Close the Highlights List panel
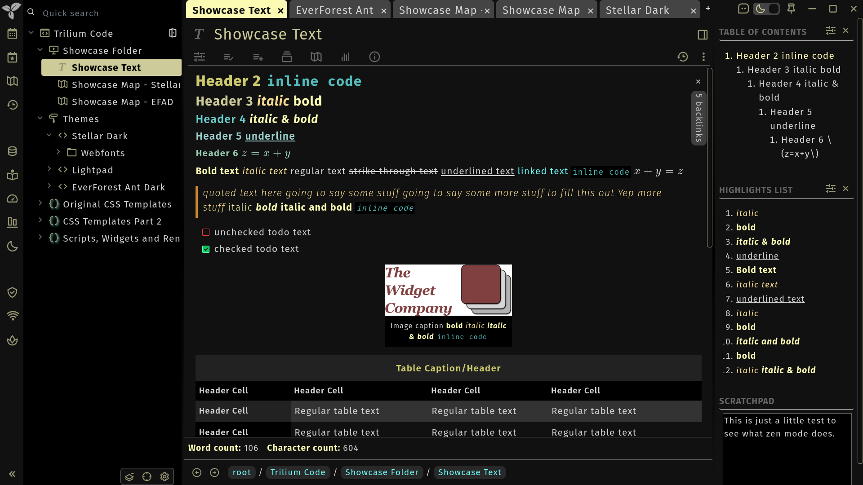Image resolution: width=863 pixels, height=485 pixels. [845, 189]
